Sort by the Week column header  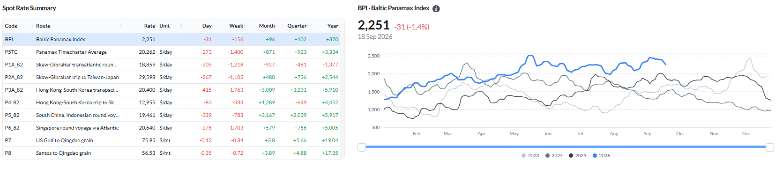pos(236,26)
